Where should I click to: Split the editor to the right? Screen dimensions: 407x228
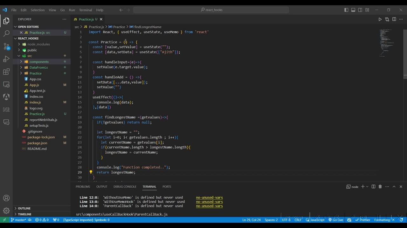[x=394, y=19]
